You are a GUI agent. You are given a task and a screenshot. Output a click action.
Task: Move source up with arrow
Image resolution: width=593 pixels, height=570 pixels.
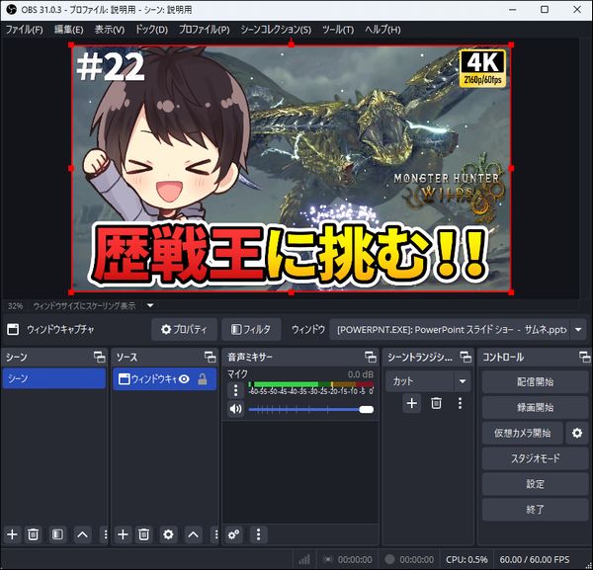click(194, 534)
